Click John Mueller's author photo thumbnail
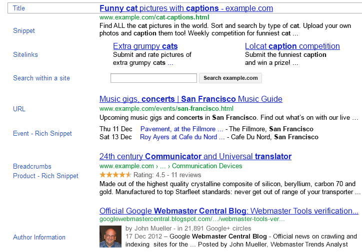 pos(110,237)
